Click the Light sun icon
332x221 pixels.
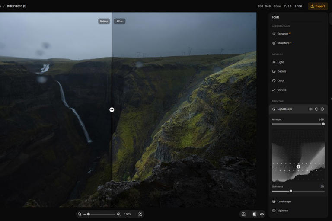[274, 62]
